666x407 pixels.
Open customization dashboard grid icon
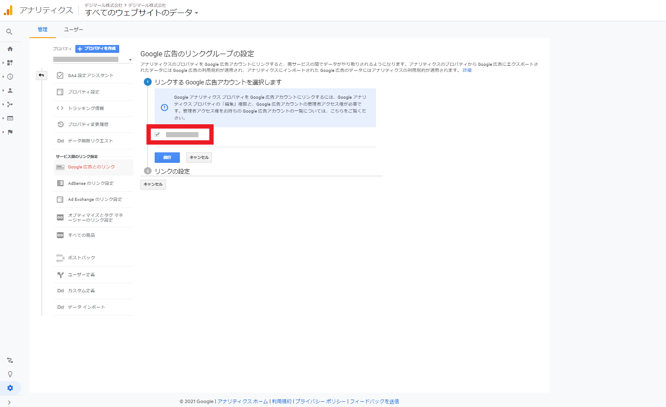pyautogui.click(x=10, y=63)
